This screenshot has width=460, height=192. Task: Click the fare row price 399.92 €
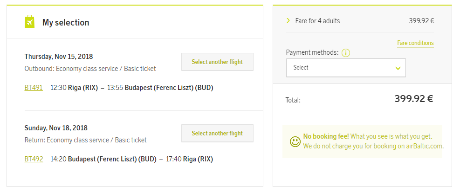tap(421, 21)
